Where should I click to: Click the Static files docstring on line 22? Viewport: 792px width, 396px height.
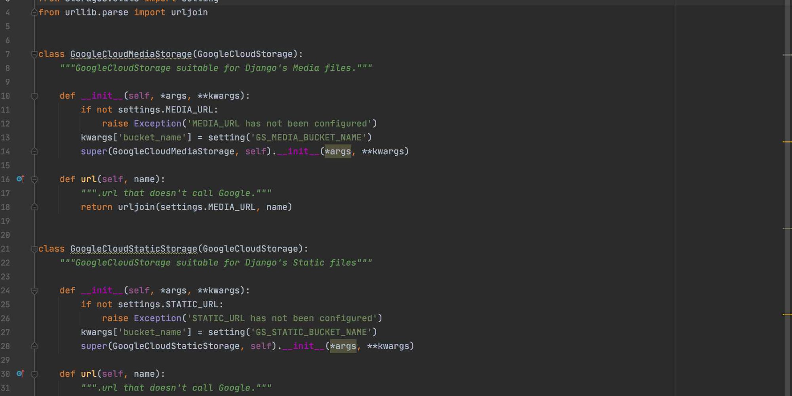[216, 263]
